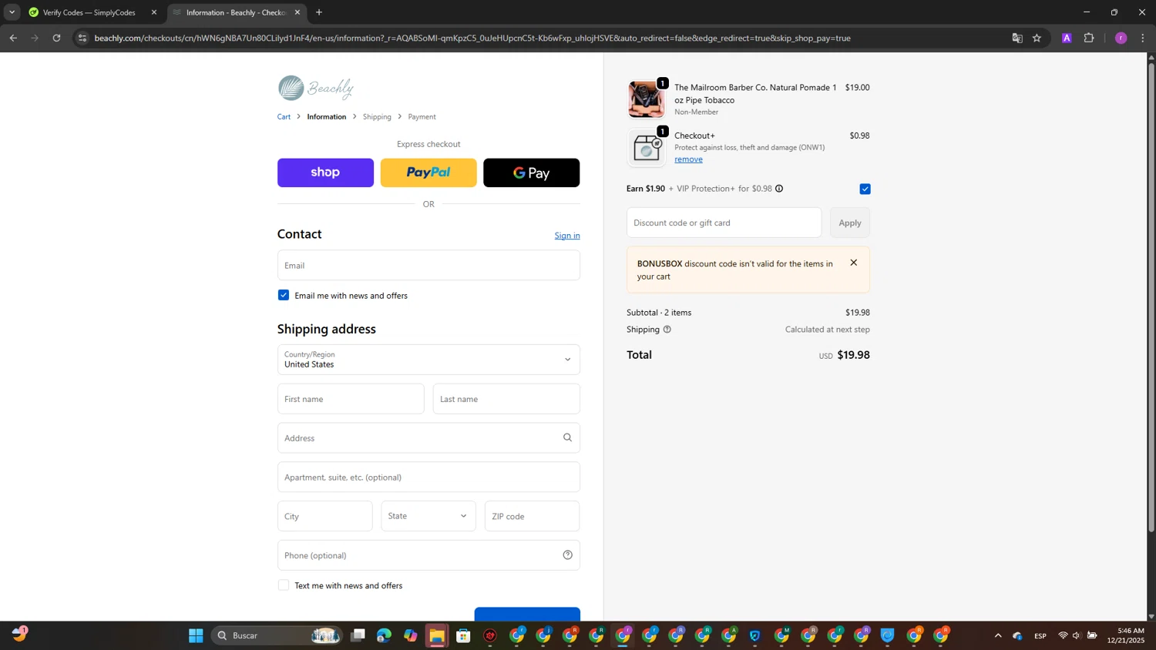Click the Payment breadcrumb step

422,117
